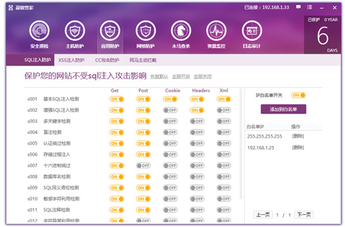Image resolution: width=345 pixels, height=227 pixels.
Task: Delete whitelist IP 192.168.1.25
Action: pyautogui.click(x=298, y=147)
